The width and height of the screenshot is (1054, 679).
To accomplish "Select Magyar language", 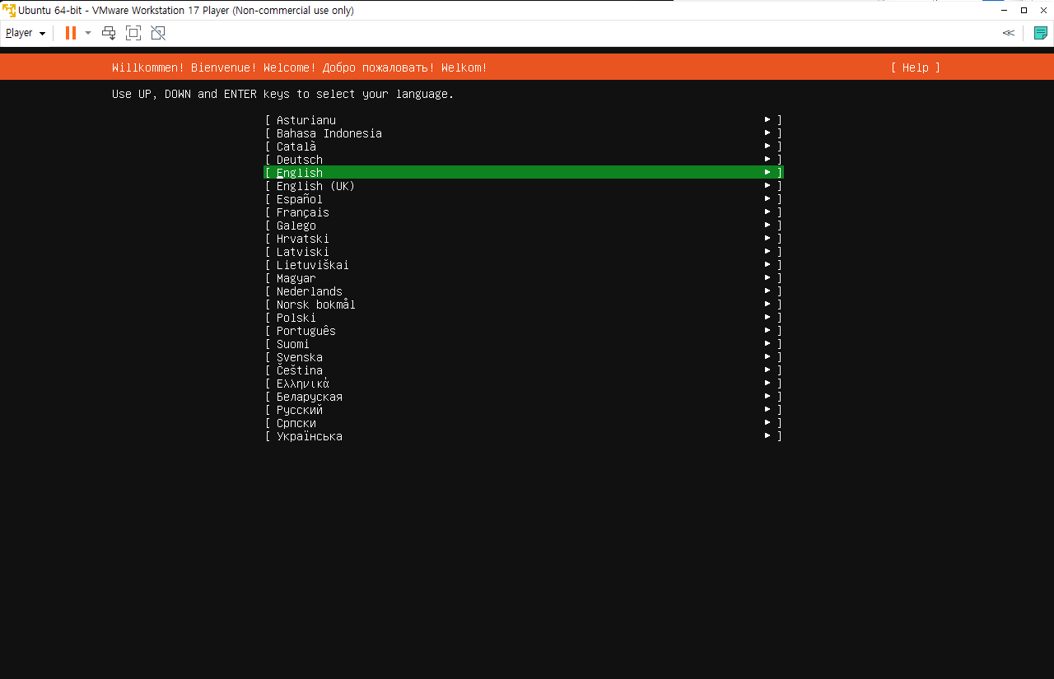I will (524, 278).
